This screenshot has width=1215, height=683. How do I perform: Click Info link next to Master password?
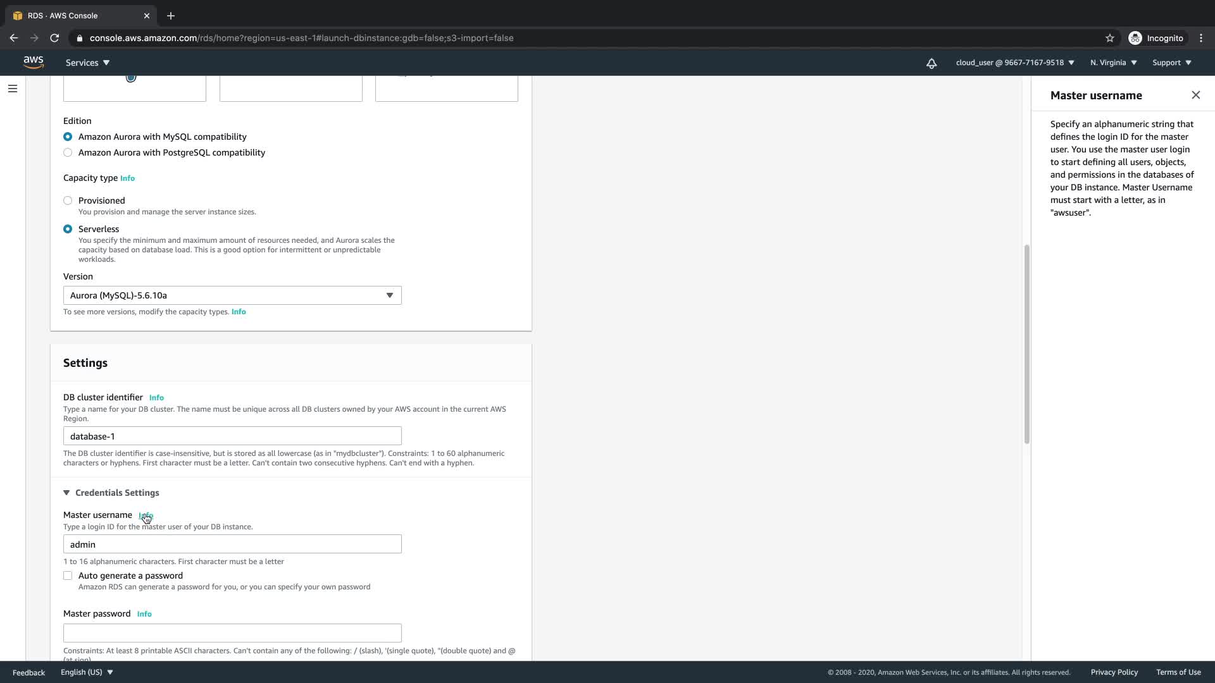[144, 614]
